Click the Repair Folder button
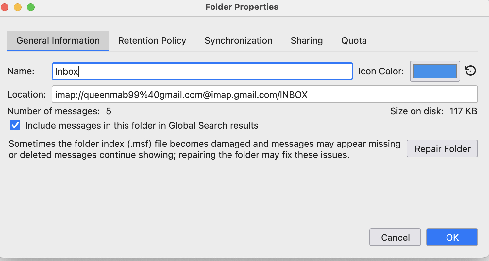This screenshot has height=261, width=489. coord(442,149)
